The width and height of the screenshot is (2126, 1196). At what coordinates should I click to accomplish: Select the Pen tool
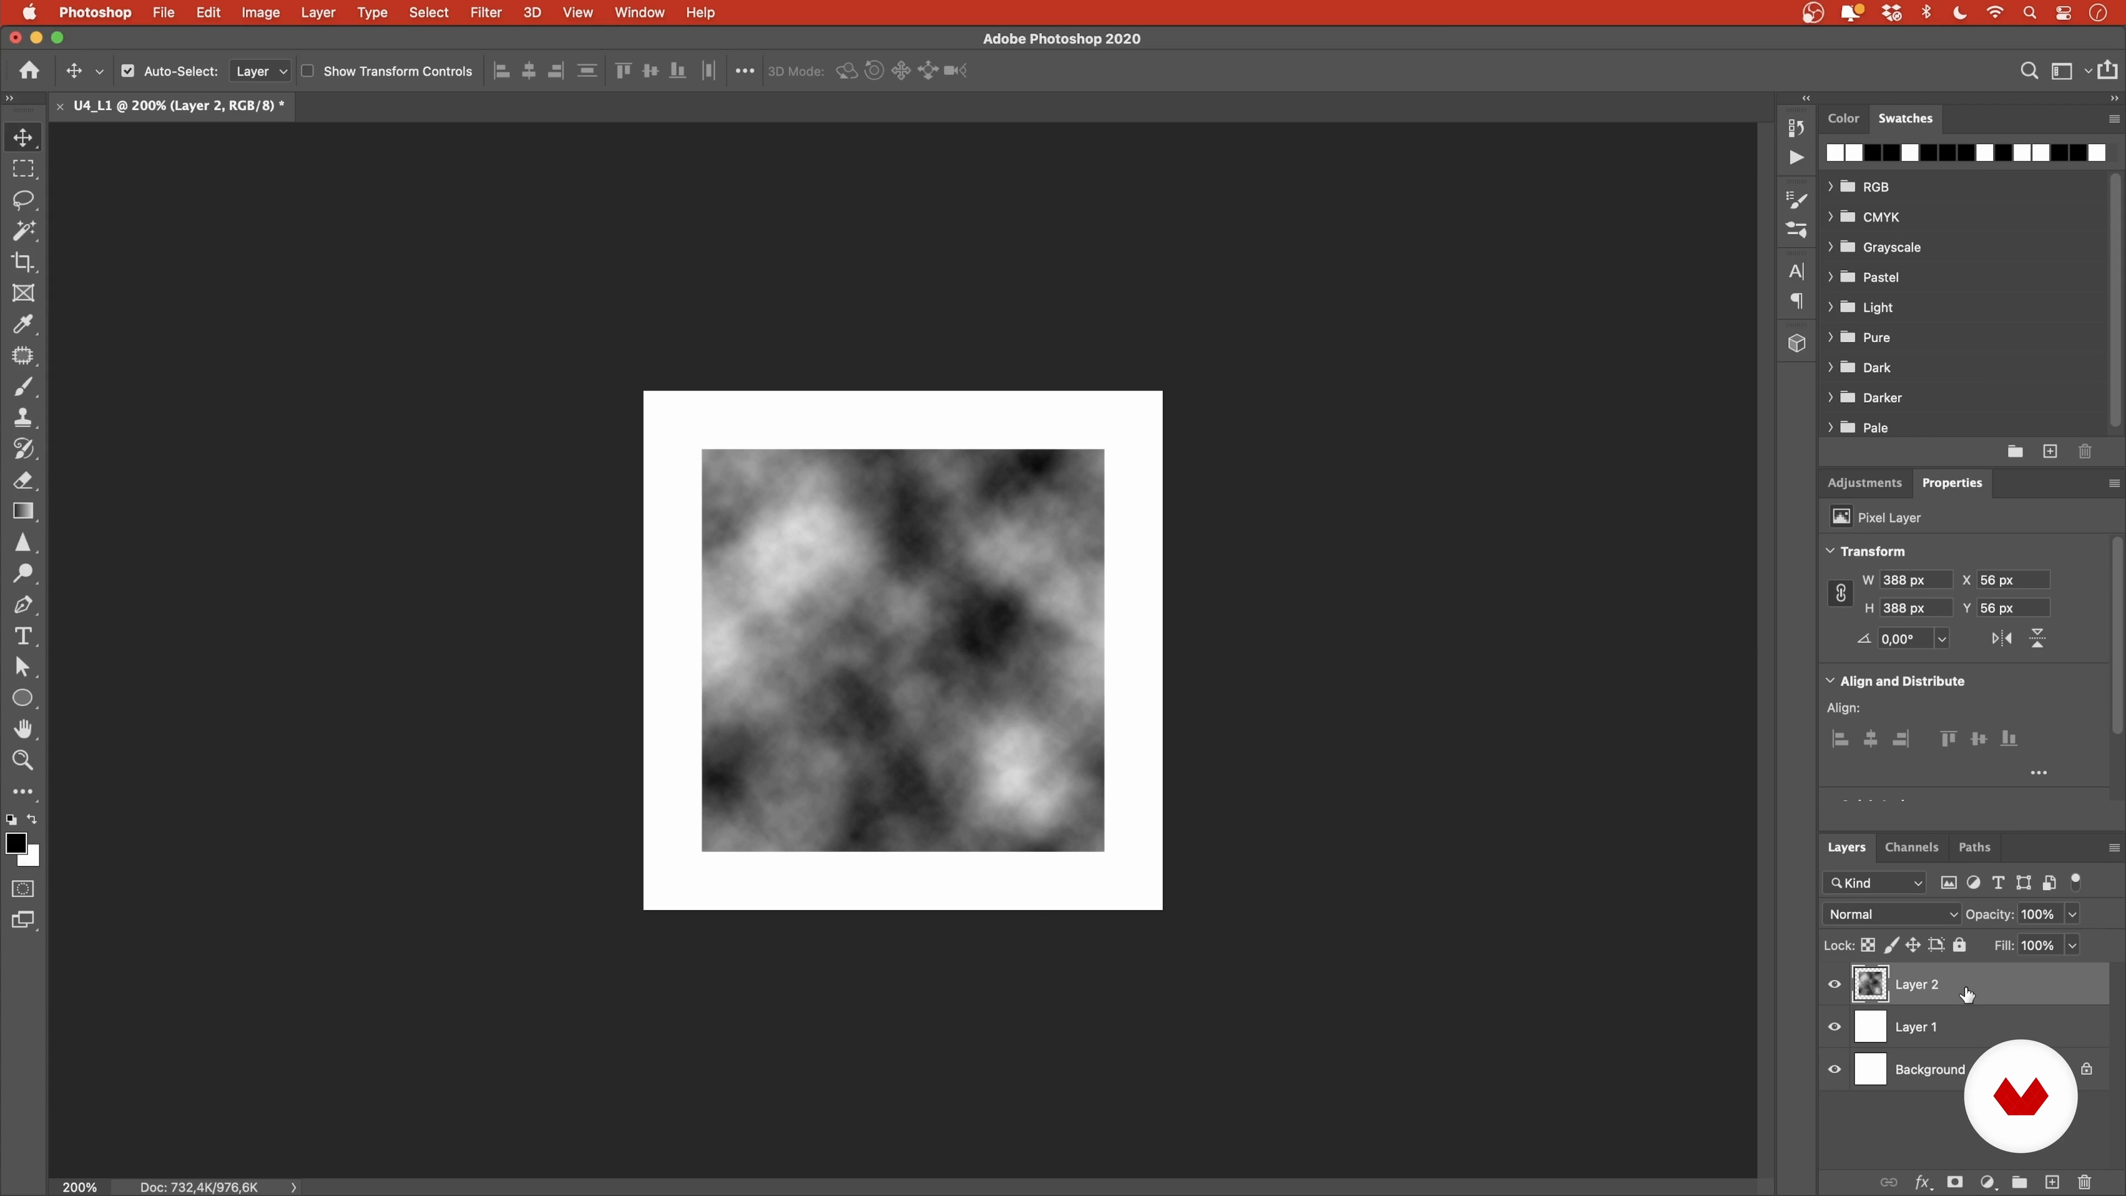tap(23, 605)
